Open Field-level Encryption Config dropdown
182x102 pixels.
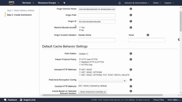[102, 80]
